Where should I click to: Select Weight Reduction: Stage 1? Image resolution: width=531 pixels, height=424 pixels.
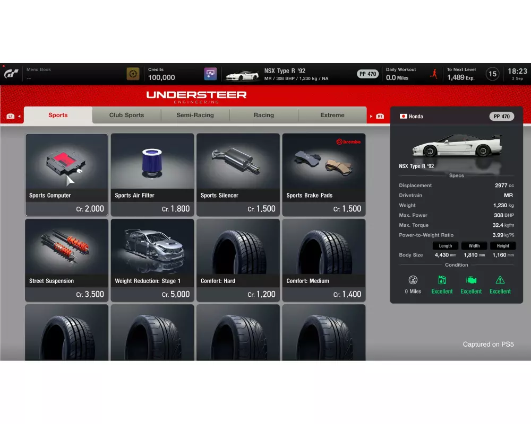(x=152, y=260)
